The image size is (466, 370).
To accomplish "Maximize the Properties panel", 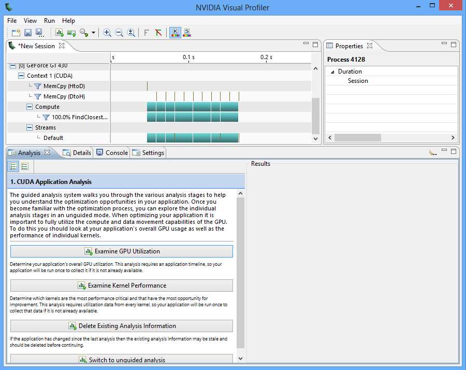I will click(x=454, y=45).
